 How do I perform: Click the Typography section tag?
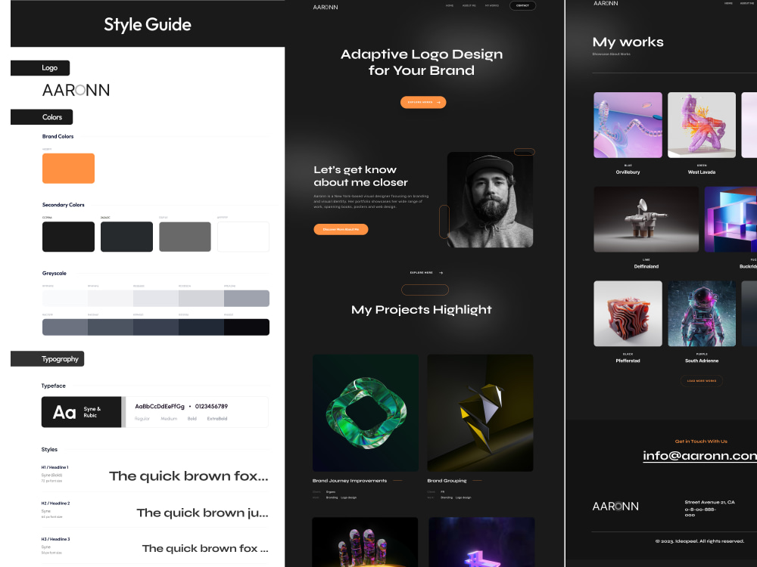[47, 358]
